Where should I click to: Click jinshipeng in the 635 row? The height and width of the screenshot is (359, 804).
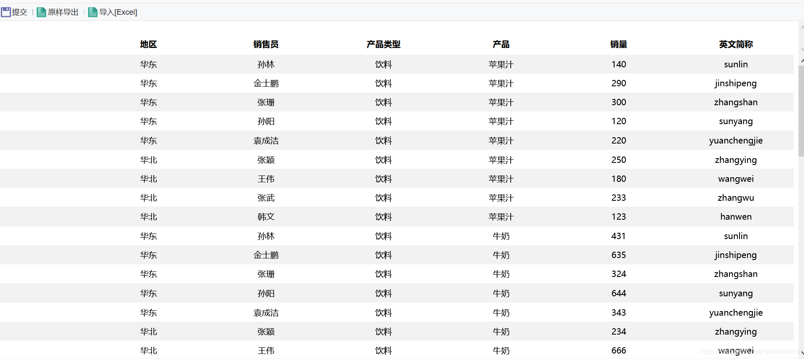click(x=736, y=255)
